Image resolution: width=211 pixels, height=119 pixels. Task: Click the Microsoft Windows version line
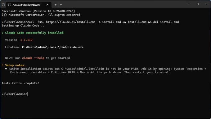coord(38,11)
